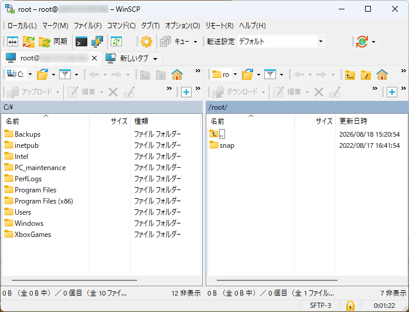
Task: Open the コマンド(C) menu
Action: click(121, 26)
